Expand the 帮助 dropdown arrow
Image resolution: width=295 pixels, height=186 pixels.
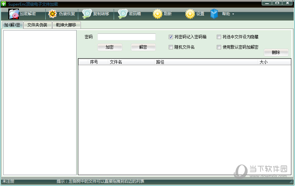[x=233, y=14]
